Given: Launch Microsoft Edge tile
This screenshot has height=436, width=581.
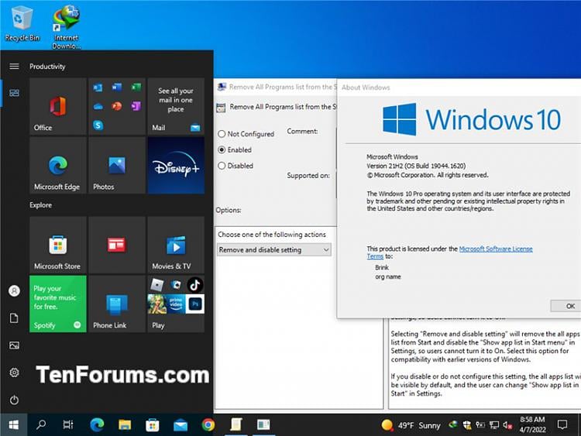Looking at the screenshot, I should click(x=58, y=165).
